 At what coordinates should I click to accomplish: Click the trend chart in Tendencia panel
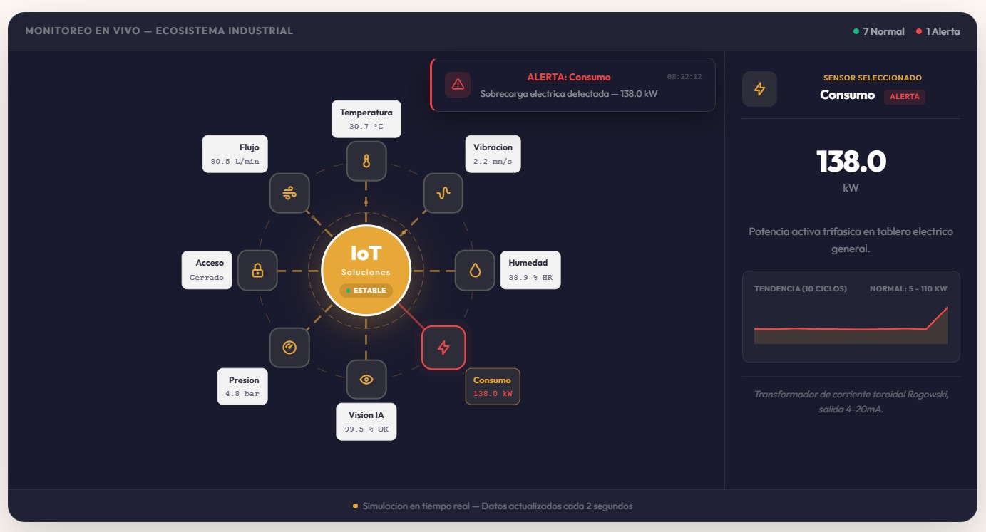point(851,325)
